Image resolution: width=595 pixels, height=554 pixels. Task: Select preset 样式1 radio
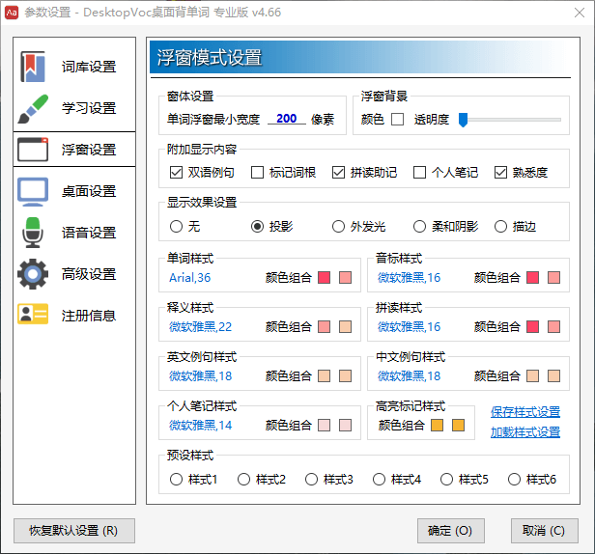[176, 480]
